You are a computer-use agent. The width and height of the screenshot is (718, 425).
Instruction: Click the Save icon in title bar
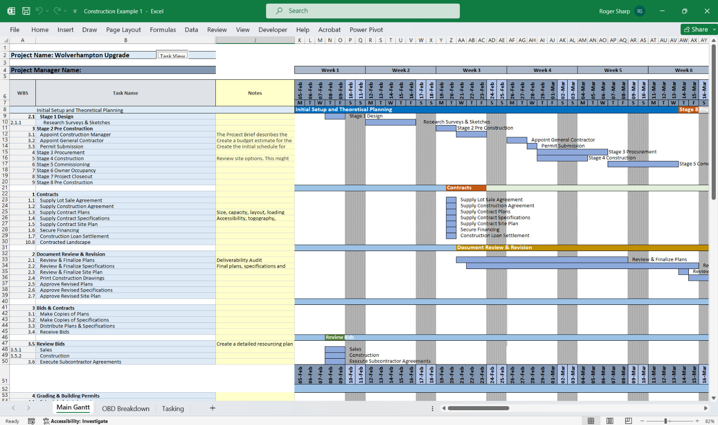coord(26,11)
